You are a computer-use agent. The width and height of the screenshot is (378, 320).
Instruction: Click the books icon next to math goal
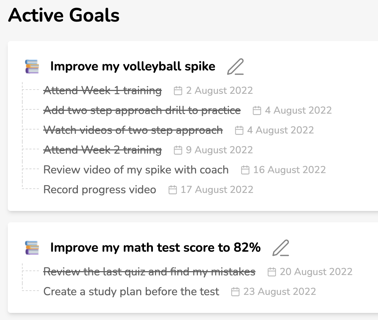pos(32,248)
